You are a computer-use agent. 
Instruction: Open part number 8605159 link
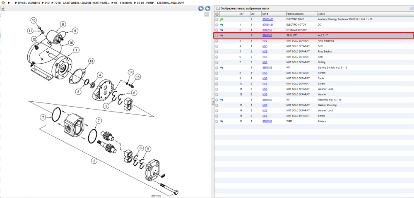pyautogui.click(x=267, y=68)
